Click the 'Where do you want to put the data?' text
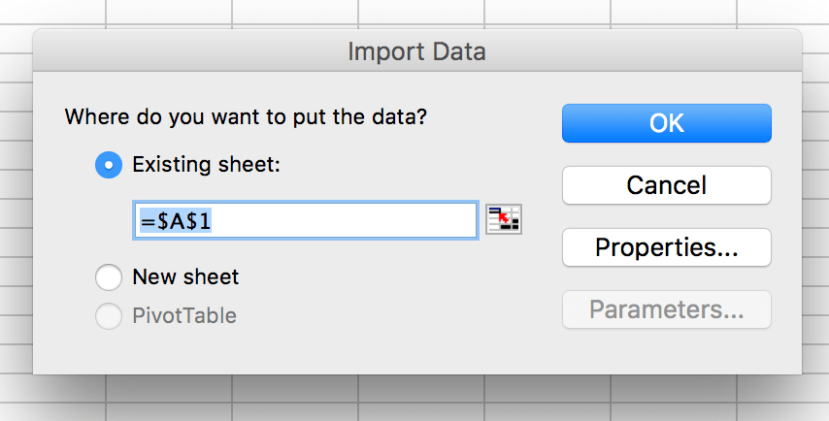This screenshot has height=421, width=829. [246, 118]
